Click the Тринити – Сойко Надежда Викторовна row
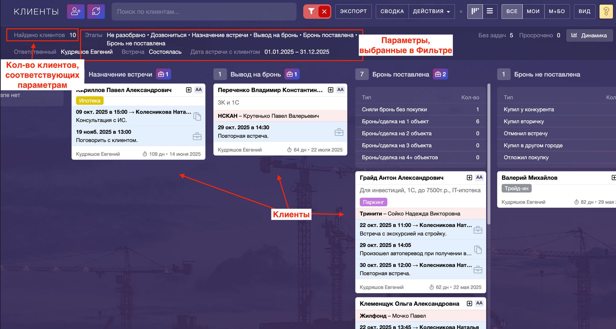The width and height of the screenshot is (616, 329). coord(420,214)
